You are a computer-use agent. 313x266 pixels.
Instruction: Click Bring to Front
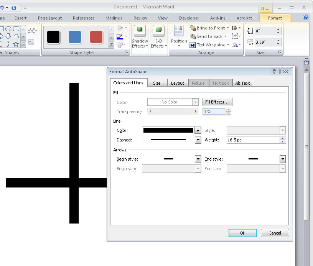pos(209,28)
